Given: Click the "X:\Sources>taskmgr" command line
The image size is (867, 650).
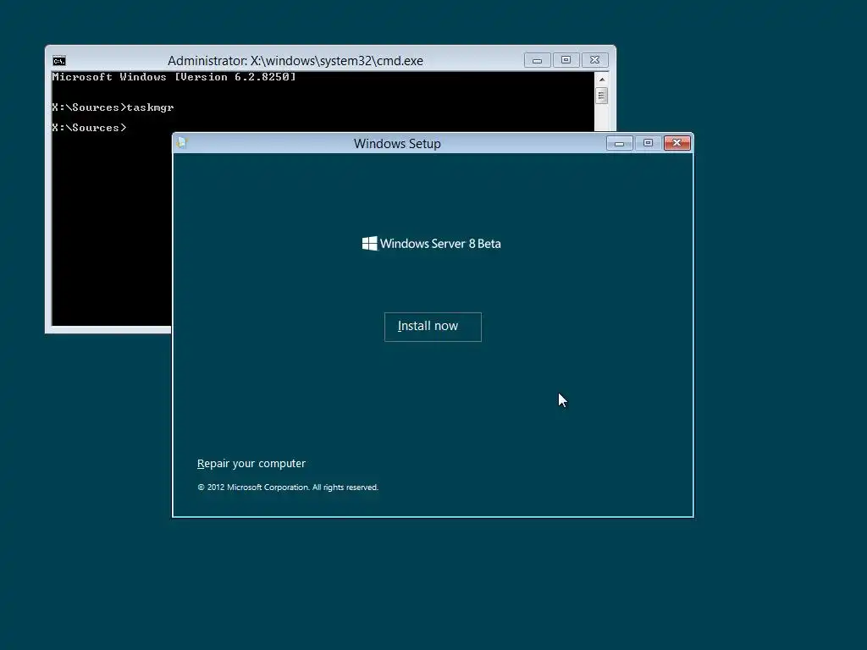Looking at the screenshot, I should click(x=113, y=107).
